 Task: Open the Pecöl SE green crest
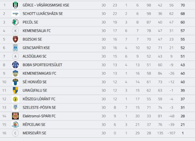point(15,22)
